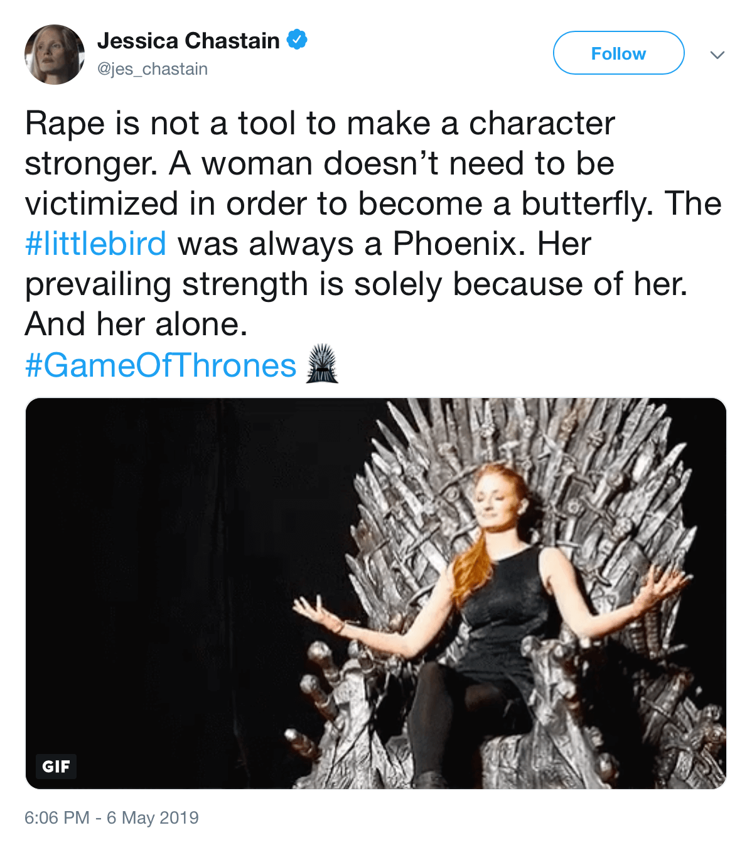Screen dimensions: 752x845
Task: Play the Iron Throne GIF
Action: tap(375, 593)
